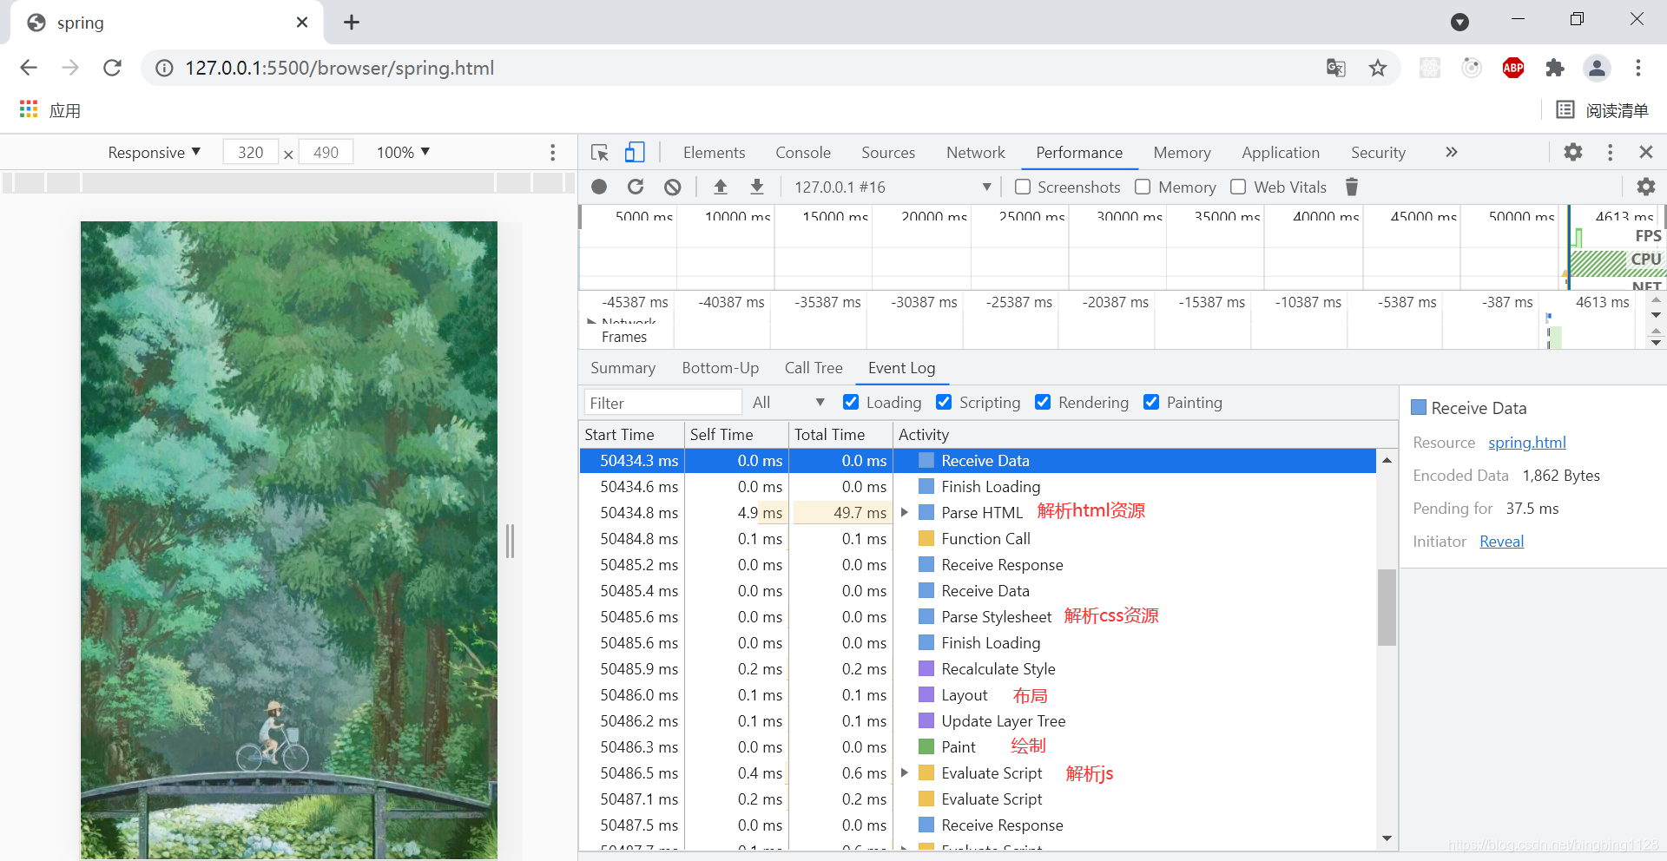Open the Chrome three-dot menu
This screenshot has width=1667, height=861.
1638,68
